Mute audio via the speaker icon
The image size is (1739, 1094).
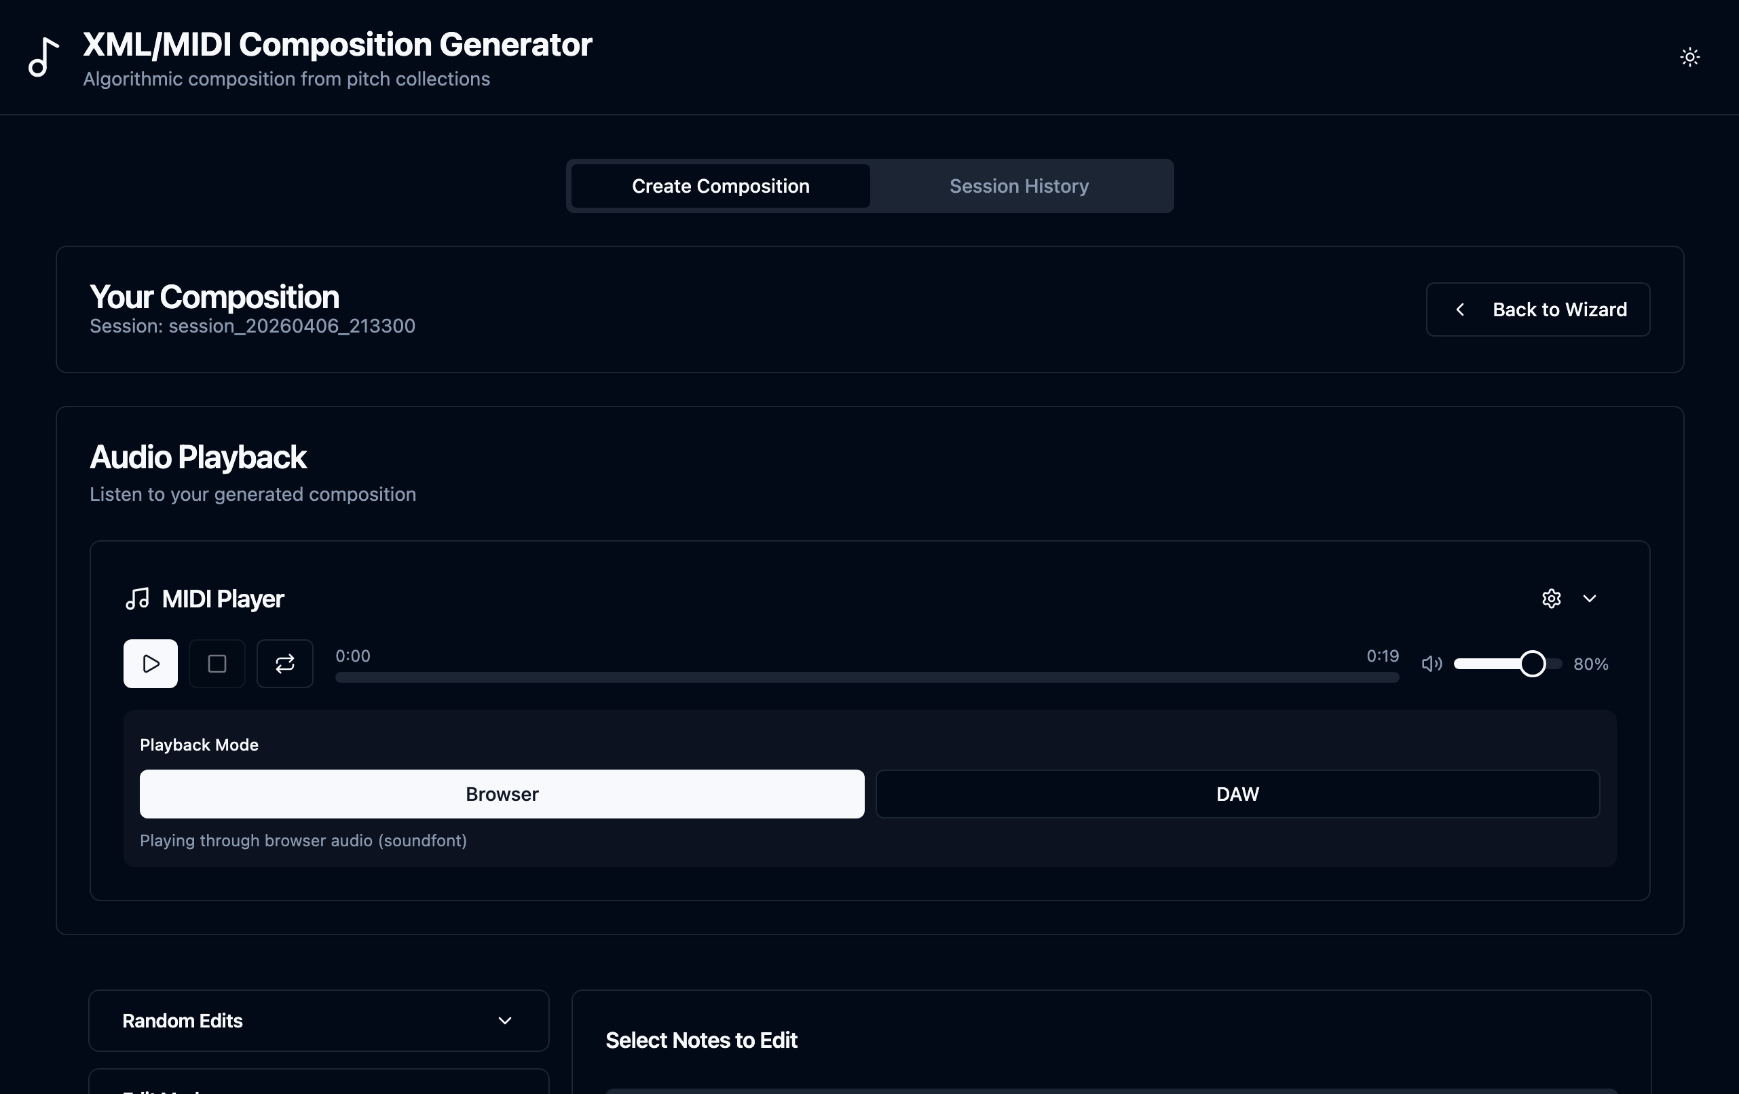[x=1432, y=664]
